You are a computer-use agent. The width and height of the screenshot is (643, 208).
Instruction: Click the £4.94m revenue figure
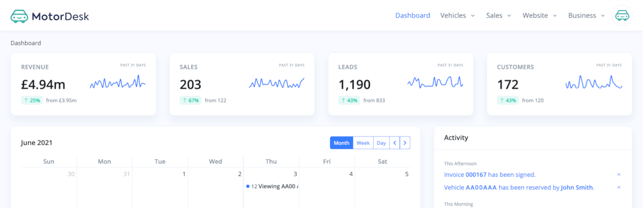tap(43, 84)
